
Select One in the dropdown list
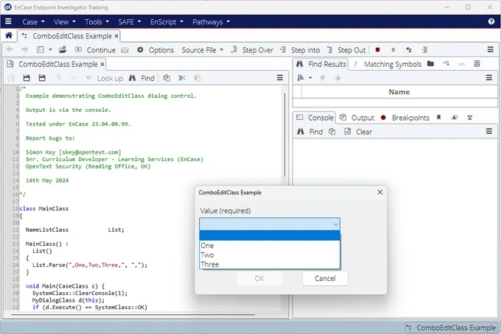tap(270, 245)
